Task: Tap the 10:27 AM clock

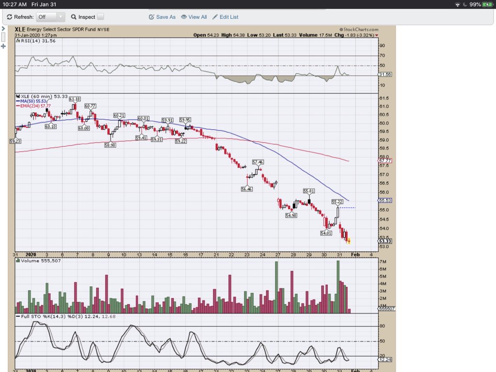Action: pos(15,4)
